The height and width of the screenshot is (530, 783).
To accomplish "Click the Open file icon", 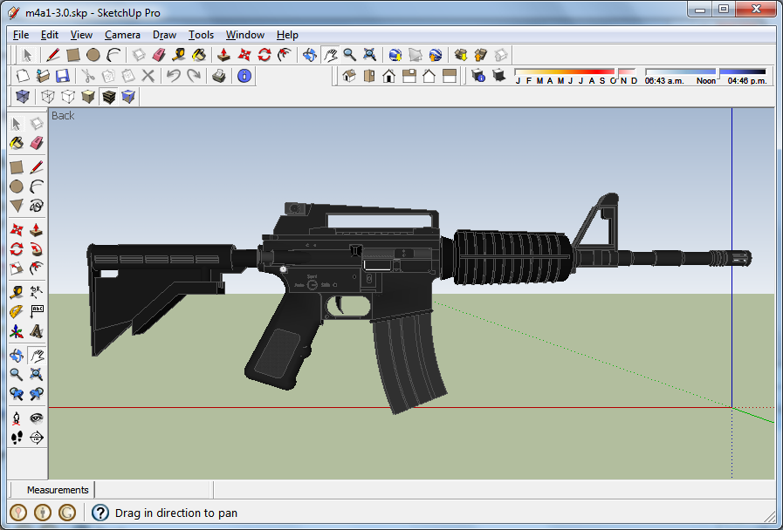I will pyautogui.click(x=43, y=76).
